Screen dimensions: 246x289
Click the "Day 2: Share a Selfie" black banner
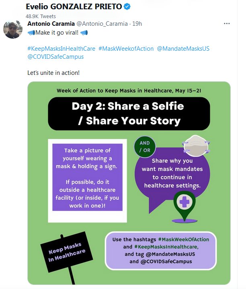pyautogui.click(x=129, y=113)
